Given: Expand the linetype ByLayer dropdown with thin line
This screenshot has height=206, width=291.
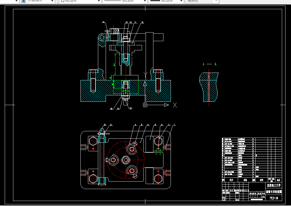Looking at the screenshot, I should point(145,1).
